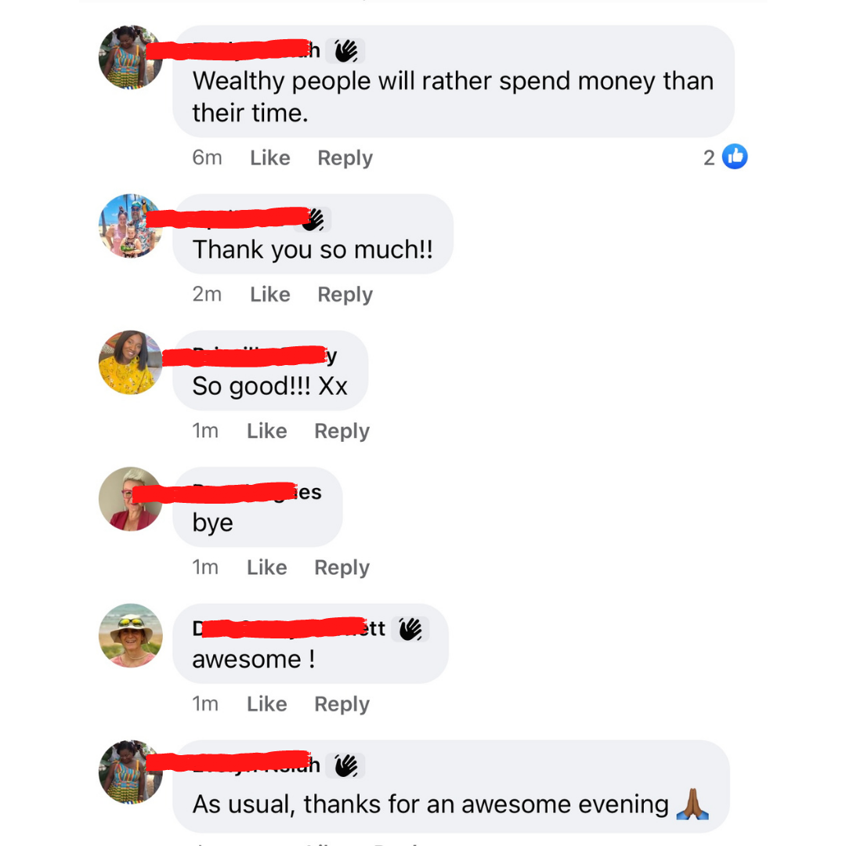The width and height of the screenshot is (846, 846).
Task: Open profile photo beside 'Thank you so much!!'
Action: click(x=131, y=226)
